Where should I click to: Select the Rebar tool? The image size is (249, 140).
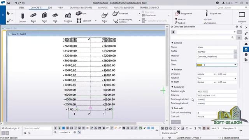tap(105, 17)
